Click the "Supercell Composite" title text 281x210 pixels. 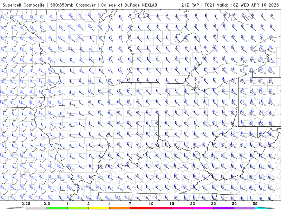(24, 5)
